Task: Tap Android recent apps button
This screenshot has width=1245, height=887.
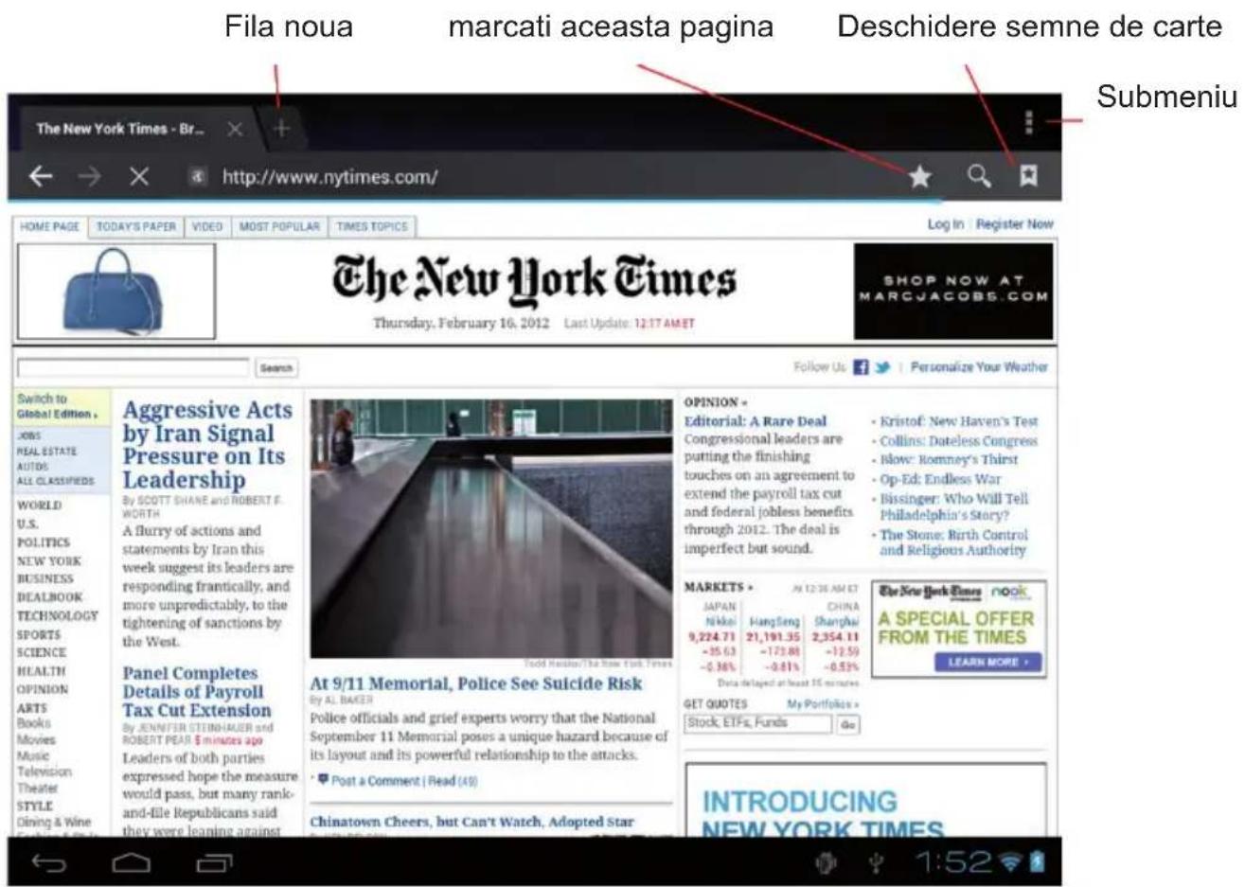Action: coord(214,862)
